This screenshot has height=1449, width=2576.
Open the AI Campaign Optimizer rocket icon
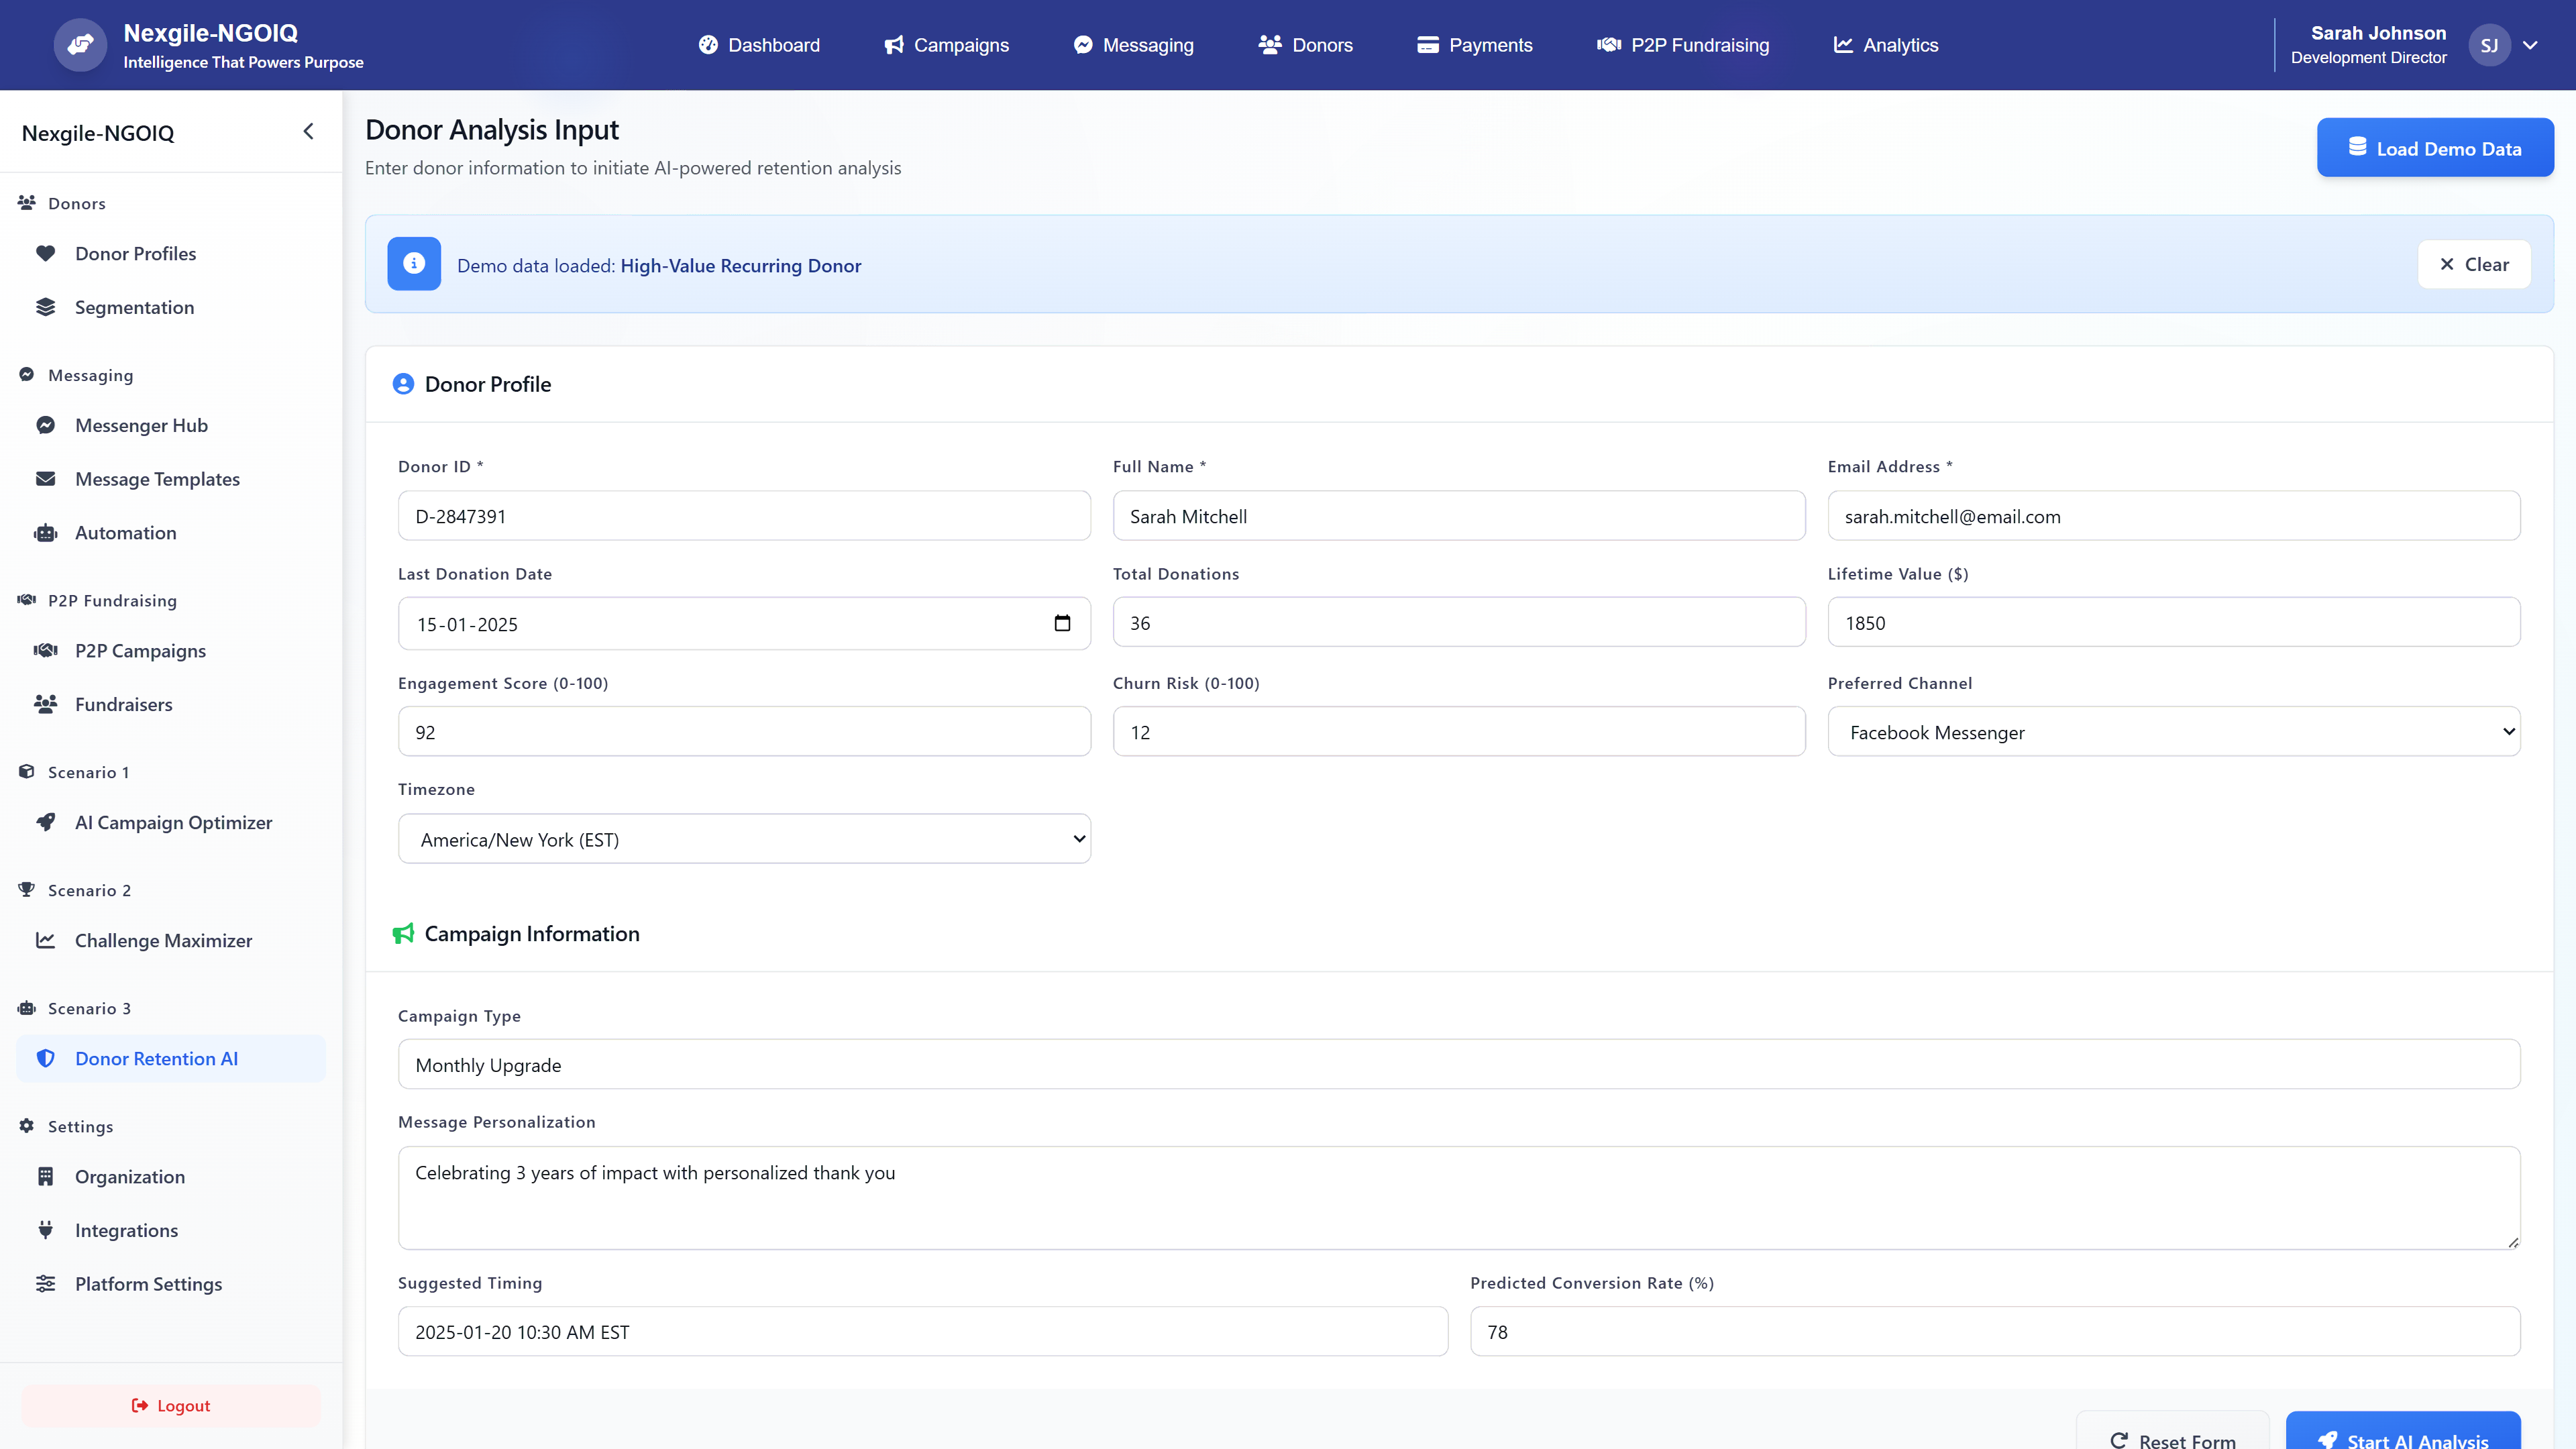point(46,822)
